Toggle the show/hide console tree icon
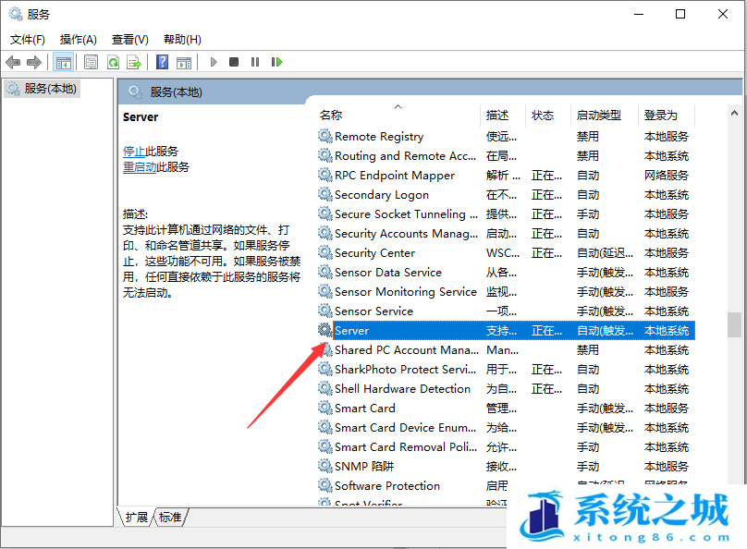The height and width of the screenshot is (549, 747). (x=63, y=62)
